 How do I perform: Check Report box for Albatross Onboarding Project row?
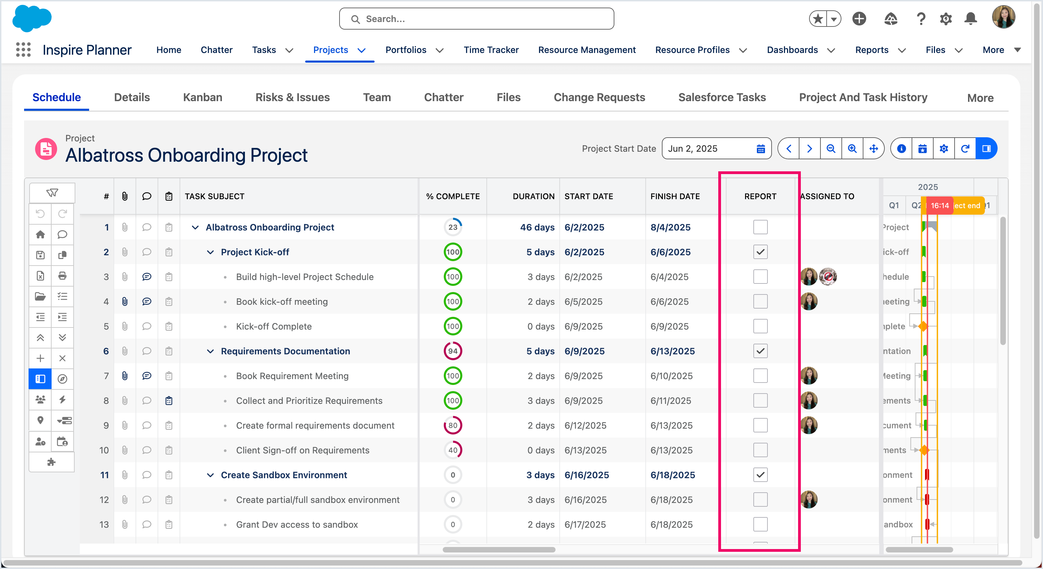coord(760,227)
